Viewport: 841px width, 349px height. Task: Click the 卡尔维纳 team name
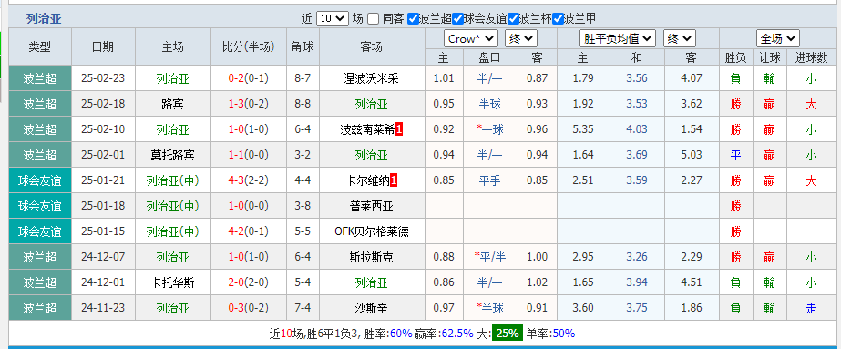click(368, 180)
